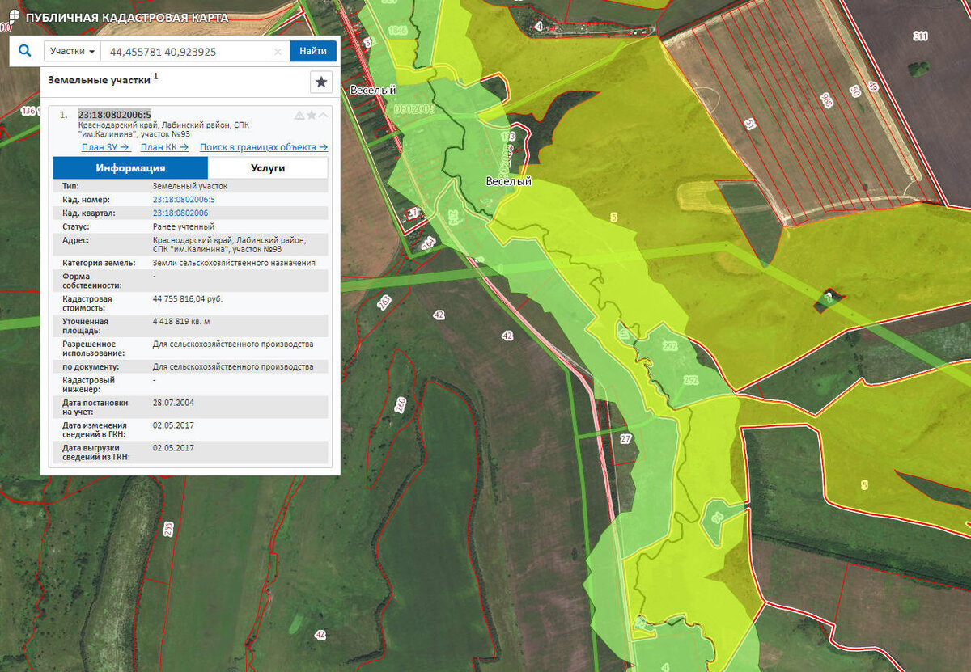Click Земли сельскохозяйственного назначения category value
This screenshot has height=672, width=971.
click(x=234, y=263)
